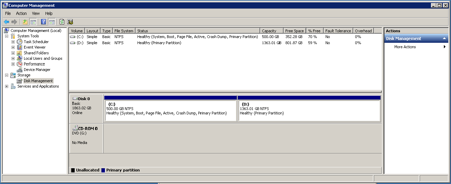Image resolution: width=451 pixels, height=184 pixels.
Task: Click the Primary partition blue legend swatch
Action: (103, 170)
